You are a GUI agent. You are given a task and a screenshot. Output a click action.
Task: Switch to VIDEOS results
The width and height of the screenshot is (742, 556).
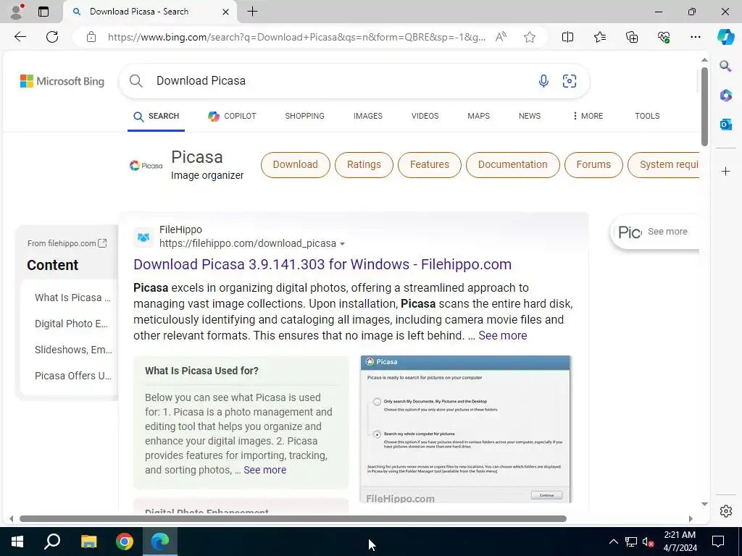pyautogui.click(x=425, y=116)
